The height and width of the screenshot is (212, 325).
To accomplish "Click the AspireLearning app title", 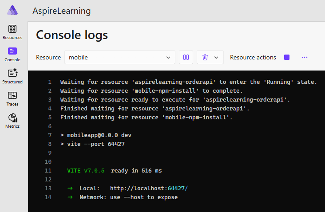I will (62, 11).
